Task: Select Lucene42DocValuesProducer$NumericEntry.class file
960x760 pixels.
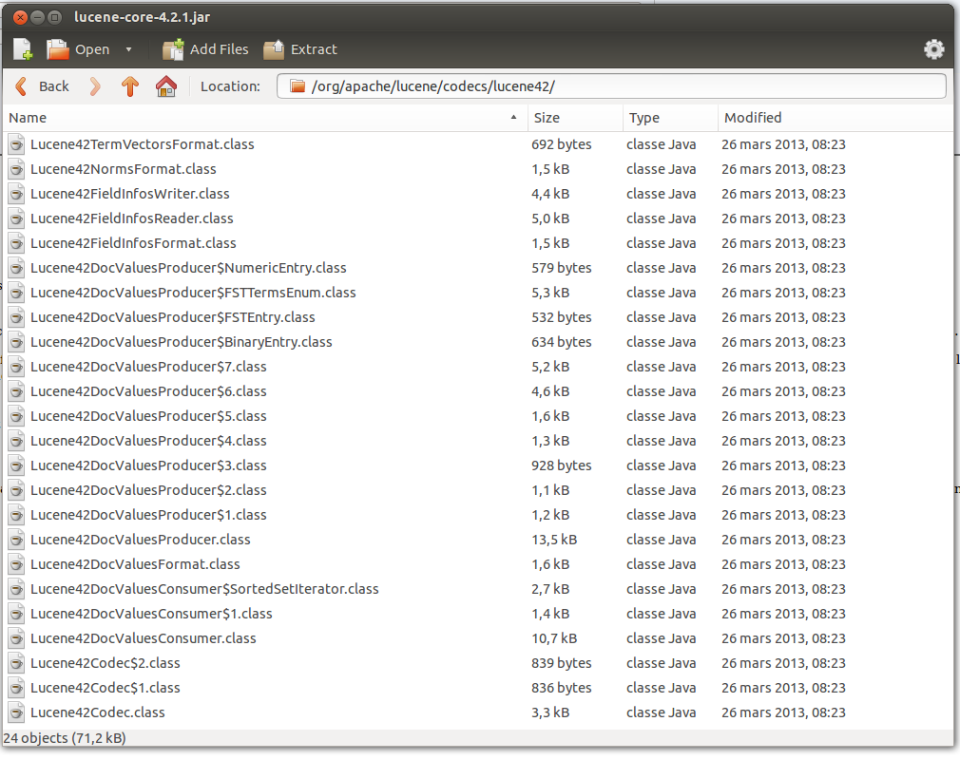Action: 477,268
